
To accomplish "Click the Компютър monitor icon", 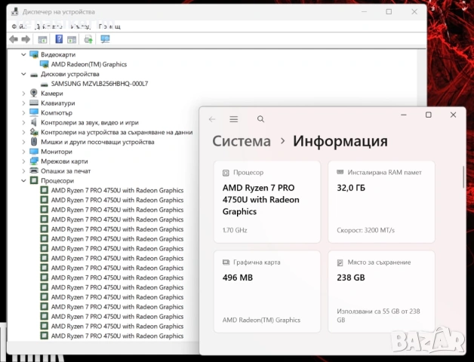I will [34, 112].
